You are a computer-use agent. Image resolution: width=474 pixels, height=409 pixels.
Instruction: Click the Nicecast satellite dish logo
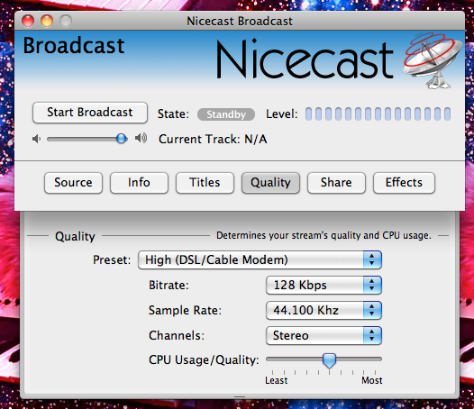[x=433, y=60]
